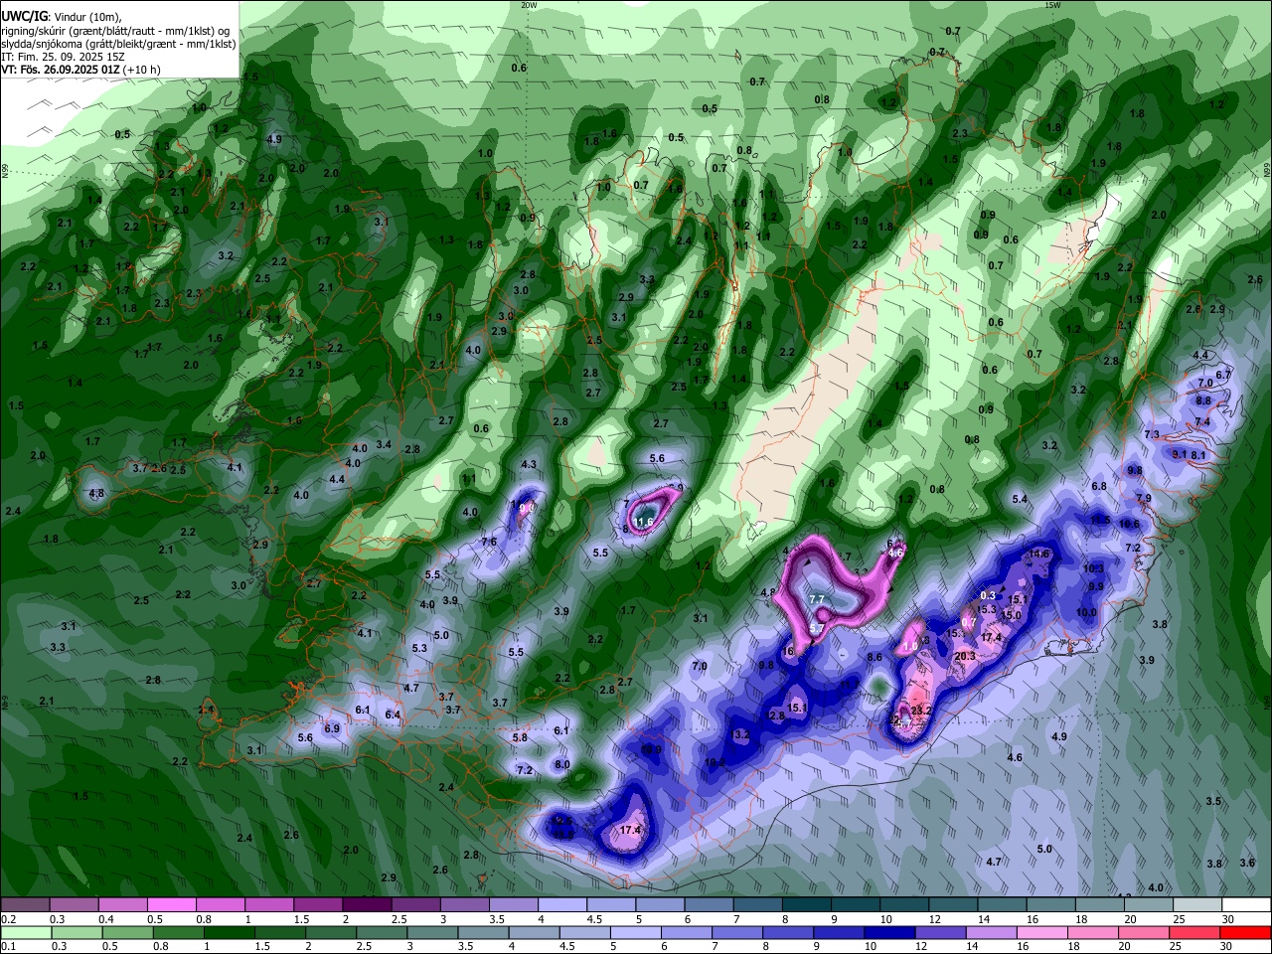Screen dimensions: 1272x954
Task: Click the darkest green 1 swatch in the bottom legend row
Action: click(229, 933)
